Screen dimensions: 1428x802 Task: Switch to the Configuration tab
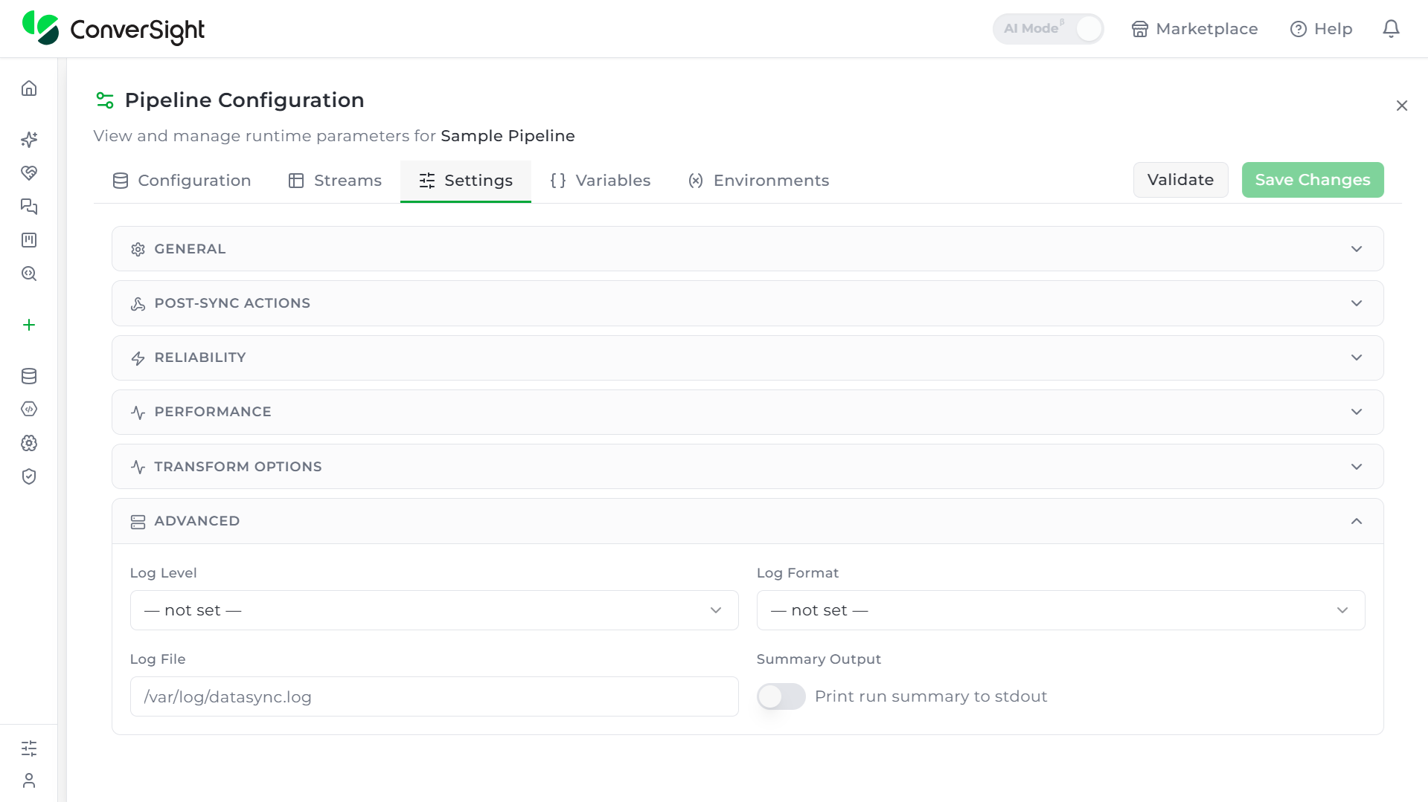click(x=182, y=181)
